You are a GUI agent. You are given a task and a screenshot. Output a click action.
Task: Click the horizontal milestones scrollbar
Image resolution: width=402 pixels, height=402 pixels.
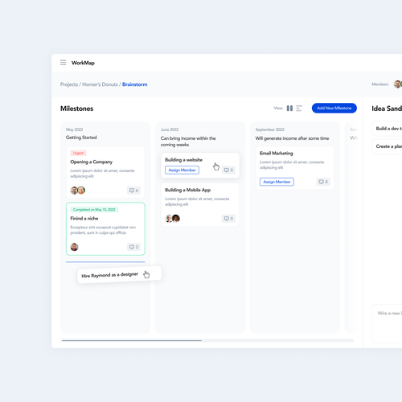pyautogui.click(x=207, y=340)
